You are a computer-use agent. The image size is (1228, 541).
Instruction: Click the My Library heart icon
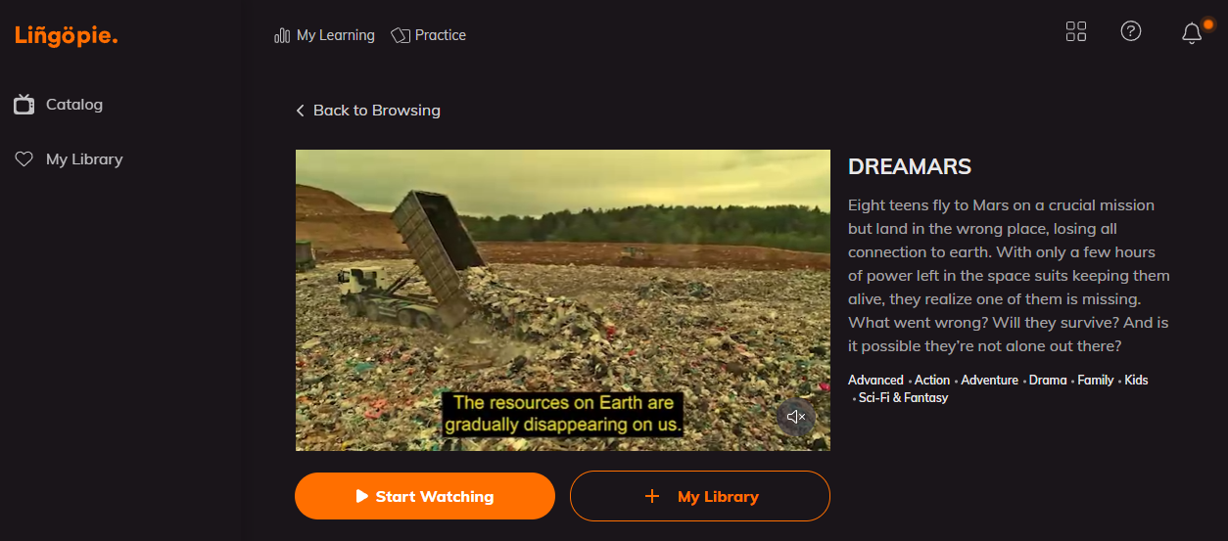click(24, 158)
